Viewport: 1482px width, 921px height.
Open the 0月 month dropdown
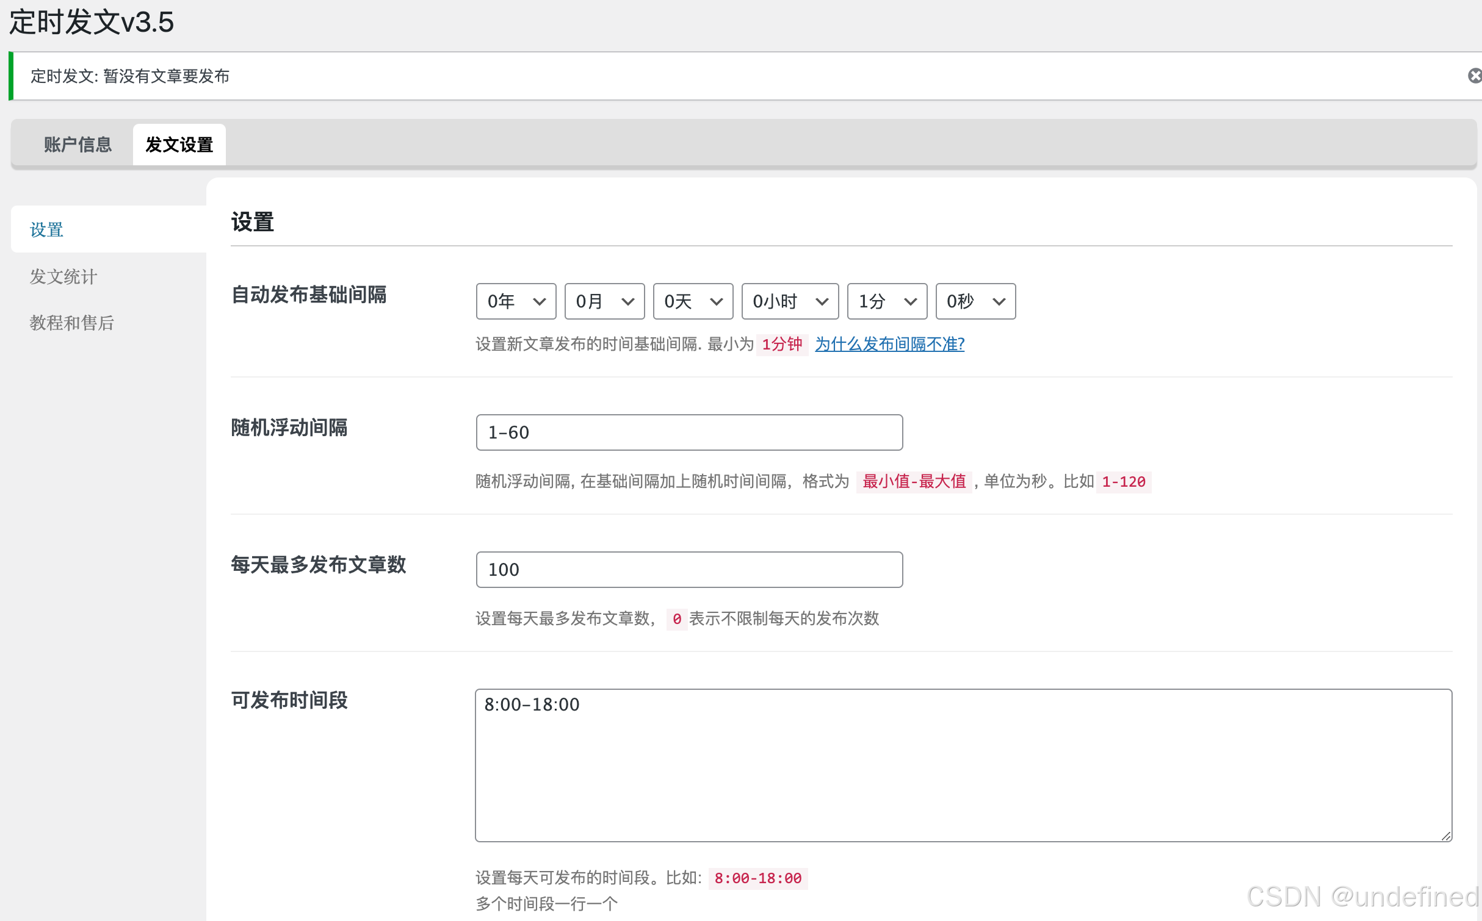coord(604,301)
